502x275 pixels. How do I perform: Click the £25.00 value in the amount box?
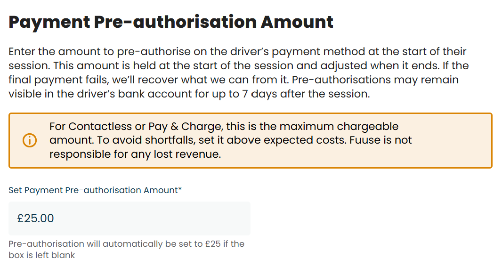pyautogui.click(x=36, y=218)
